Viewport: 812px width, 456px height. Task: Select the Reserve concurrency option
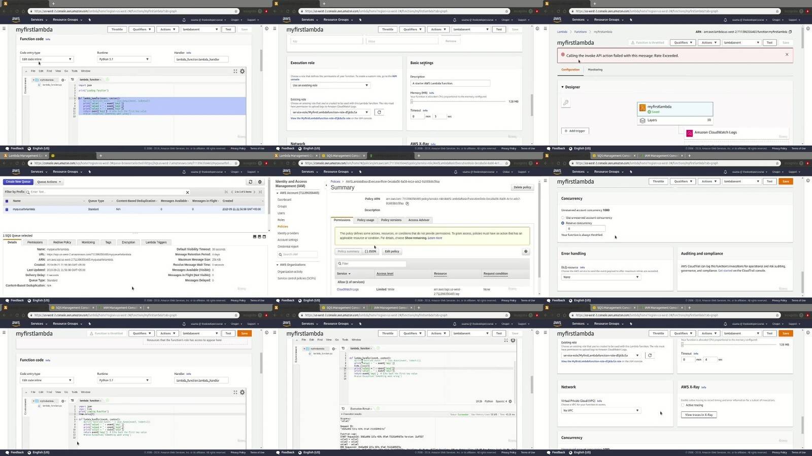[x=563, y=223]
